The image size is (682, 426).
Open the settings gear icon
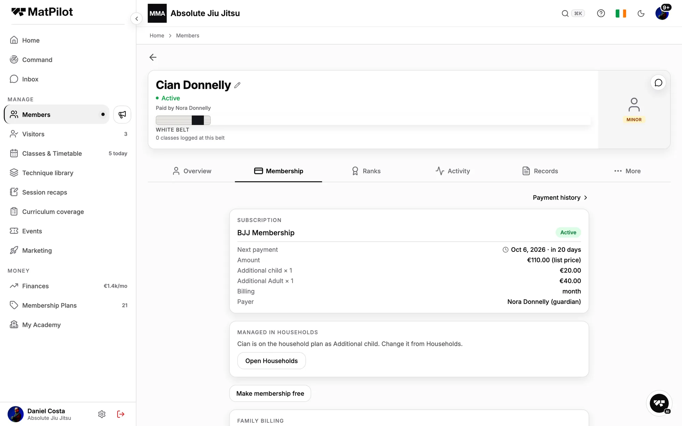(102, 414)
